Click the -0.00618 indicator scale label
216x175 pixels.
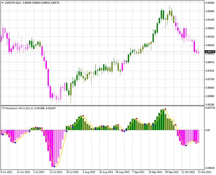tap(210, 168)
